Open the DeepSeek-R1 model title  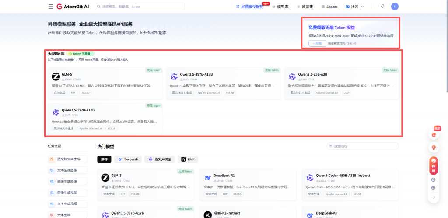(x=224, y=176)
